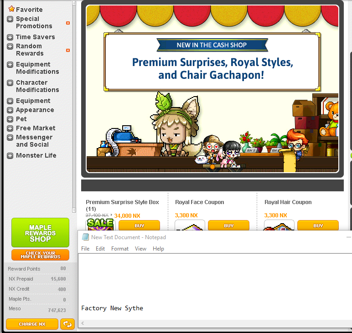
Task: Click the refresh balance icon button
Action: pyautogui.click(x=67, y=324)
